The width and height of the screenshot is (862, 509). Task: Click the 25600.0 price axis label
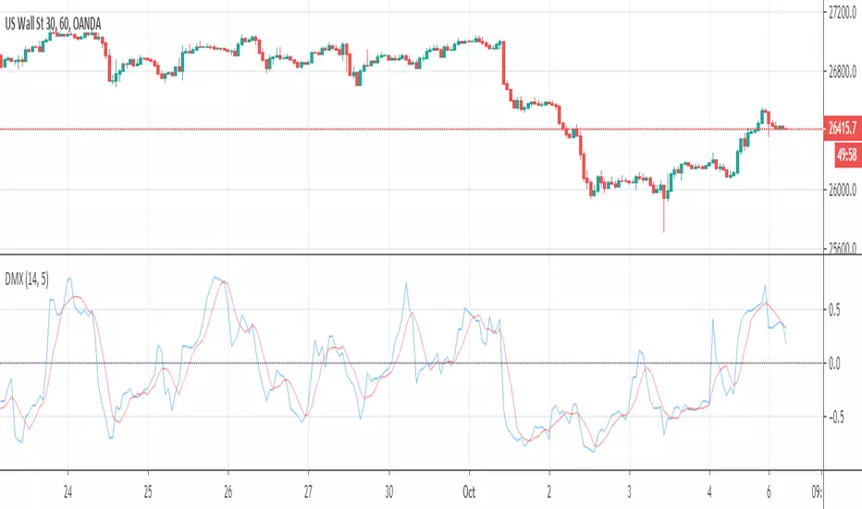point(842,248)
